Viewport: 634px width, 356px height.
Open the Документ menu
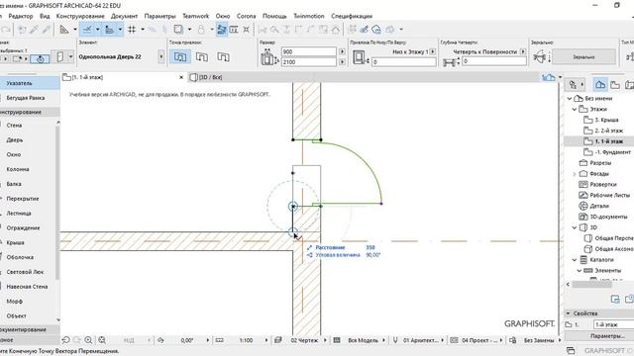point(124,16)
